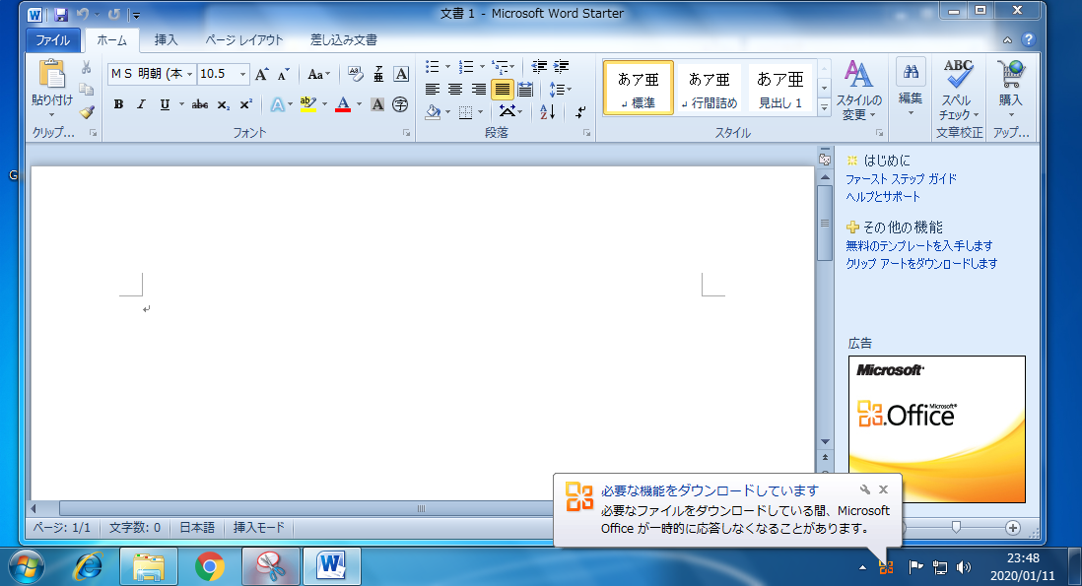Toggle Center alignment
The height and width of the screenshot is (586, 1082).
[x=455, y=89]
